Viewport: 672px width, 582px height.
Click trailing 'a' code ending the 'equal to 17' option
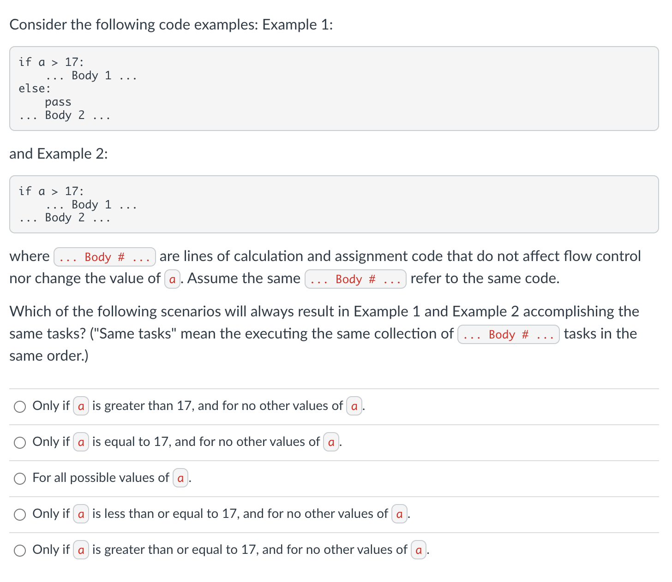coord(331,442)
